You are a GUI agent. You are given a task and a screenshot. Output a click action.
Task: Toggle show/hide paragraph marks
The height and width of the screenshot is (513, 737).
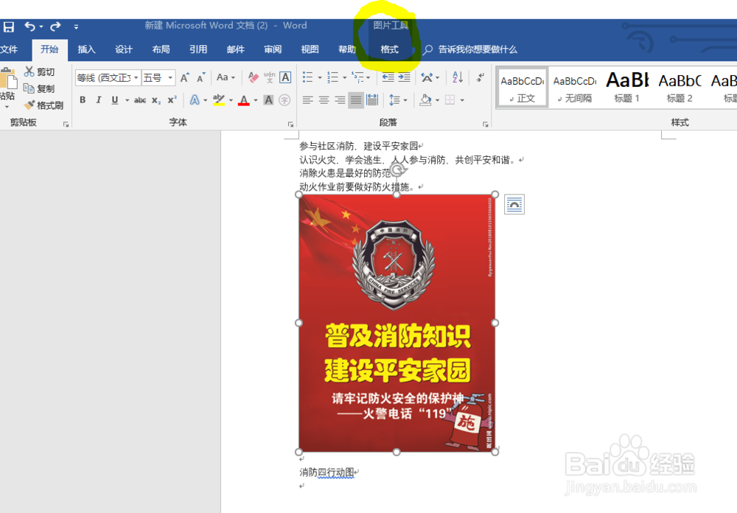tap(480, 77)
